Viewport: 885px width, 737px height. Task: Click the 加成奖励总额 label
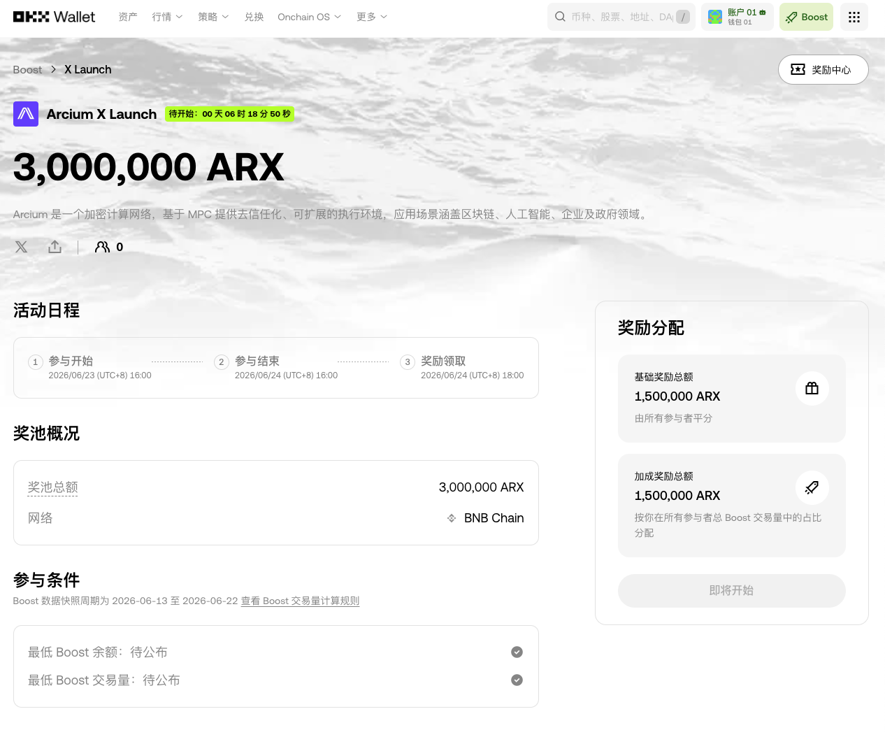click(x=664, y=476)
